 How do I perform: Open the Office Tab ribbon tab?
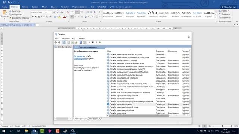click(x=102, y=7)
